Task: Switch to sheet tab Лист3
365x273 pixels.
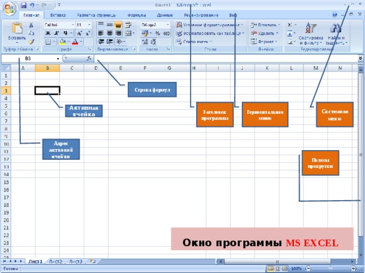Action: 76,262
